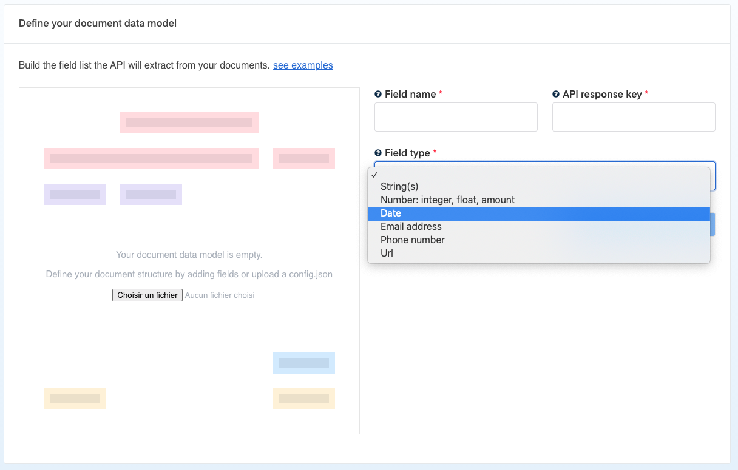The width and height of the screenshot is (738, 470).
Task: Open the see examples link
Action: [x=303, y=65]
